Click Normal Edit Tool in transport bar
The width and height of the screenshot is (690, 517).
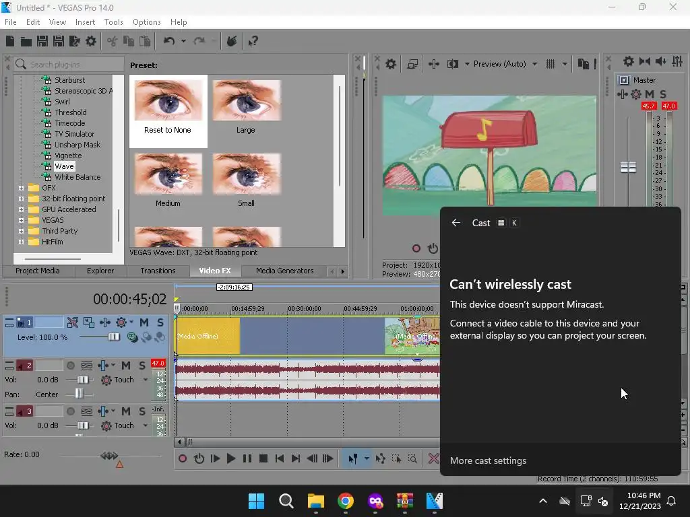[353, 458]
